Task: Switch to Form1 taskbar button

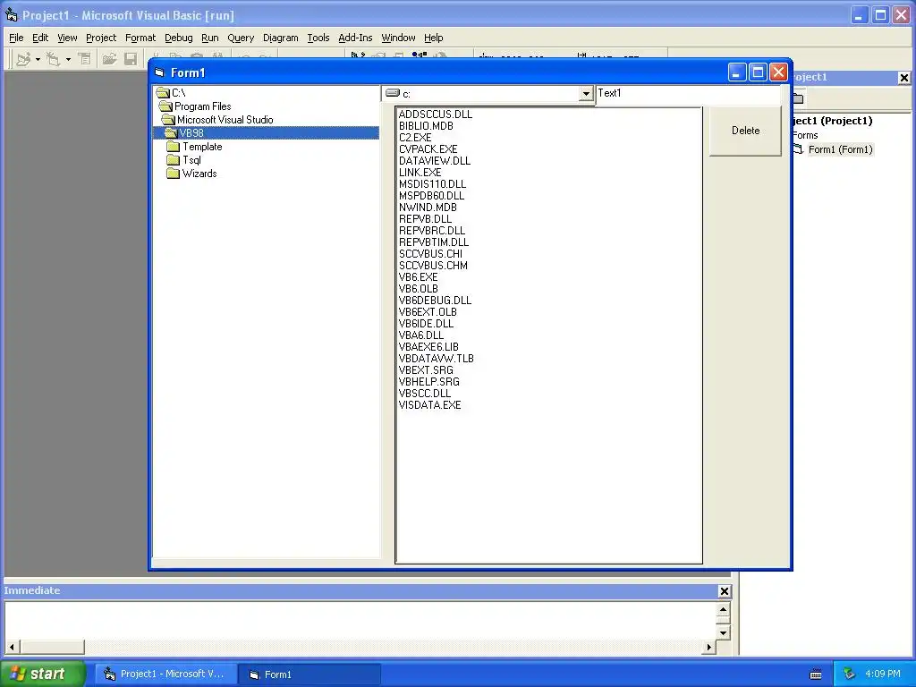Action: [310, 674]
